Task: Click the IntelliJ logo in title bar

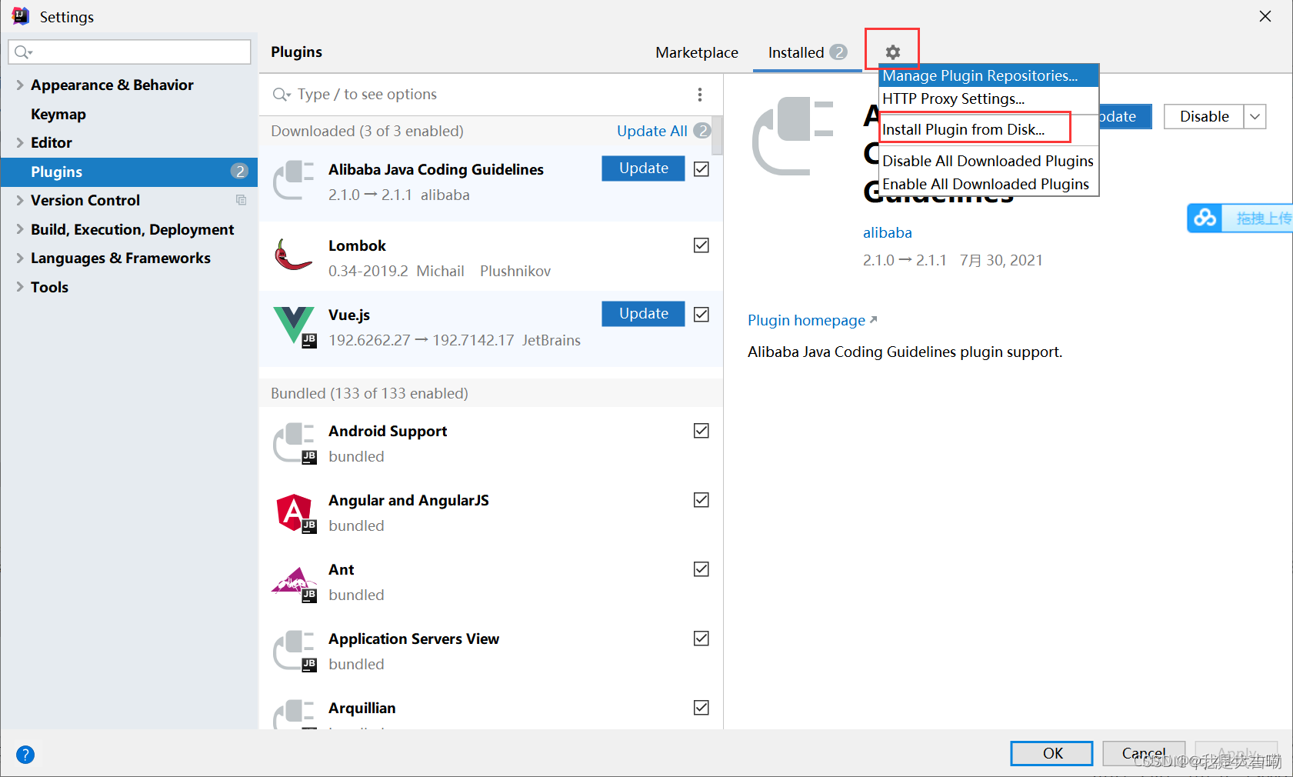Action: pyautogui.click(x=21, y=16)
